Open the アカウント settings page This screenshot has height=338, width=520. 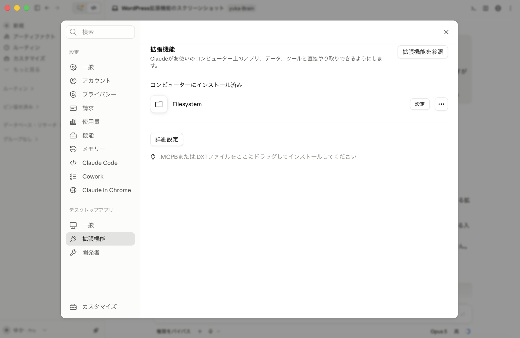100,81
